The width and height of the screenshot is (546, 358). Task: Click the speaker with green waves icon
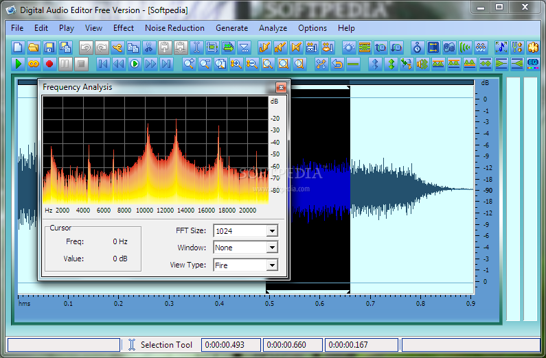point(422,64)
